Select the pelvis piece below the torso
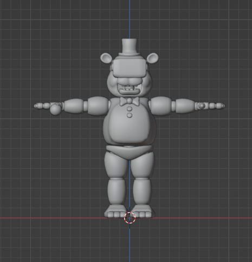The image size is (252, 262). click(x=130, y=152)
